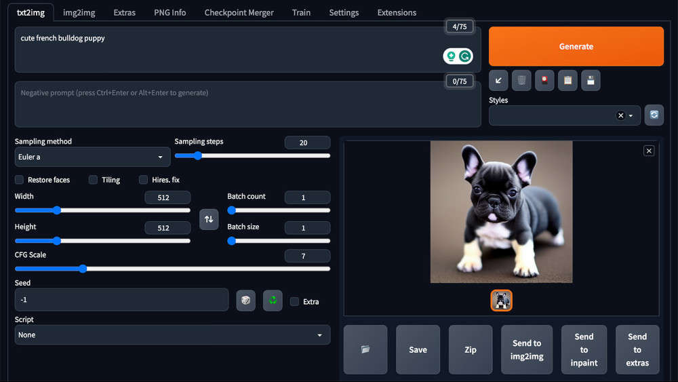Expand the Script dropdown

(172, 335)
